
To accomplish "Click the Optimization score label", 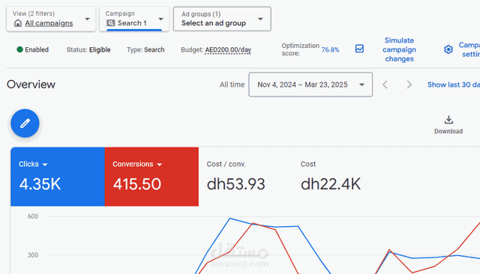I will click(300, 49).
